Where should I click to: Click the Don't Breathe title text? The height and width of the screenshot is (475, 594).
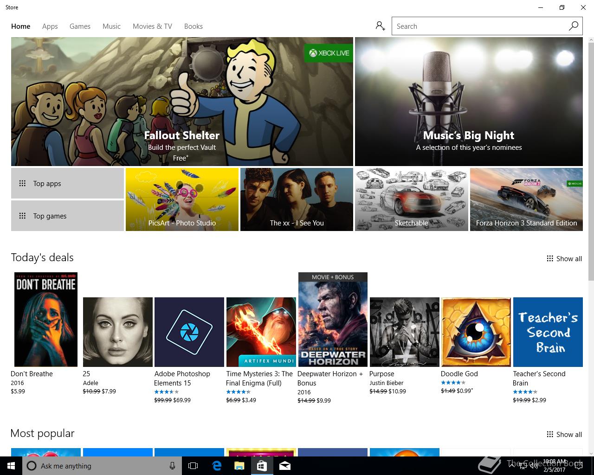click(32, 374)
